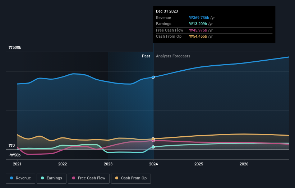The width and height of the screenshot is (295, 188).
Task: Click the -₩50b y-axis label
Action: 14,155
